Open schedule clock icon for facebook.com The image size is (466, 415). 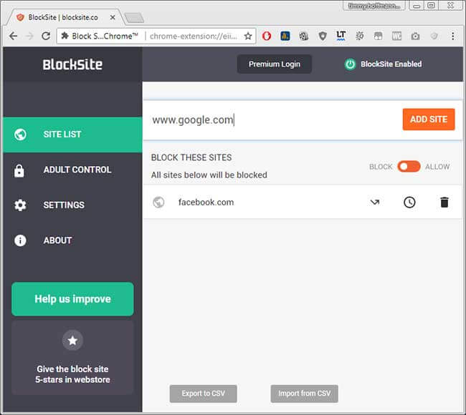click(409, 202)
